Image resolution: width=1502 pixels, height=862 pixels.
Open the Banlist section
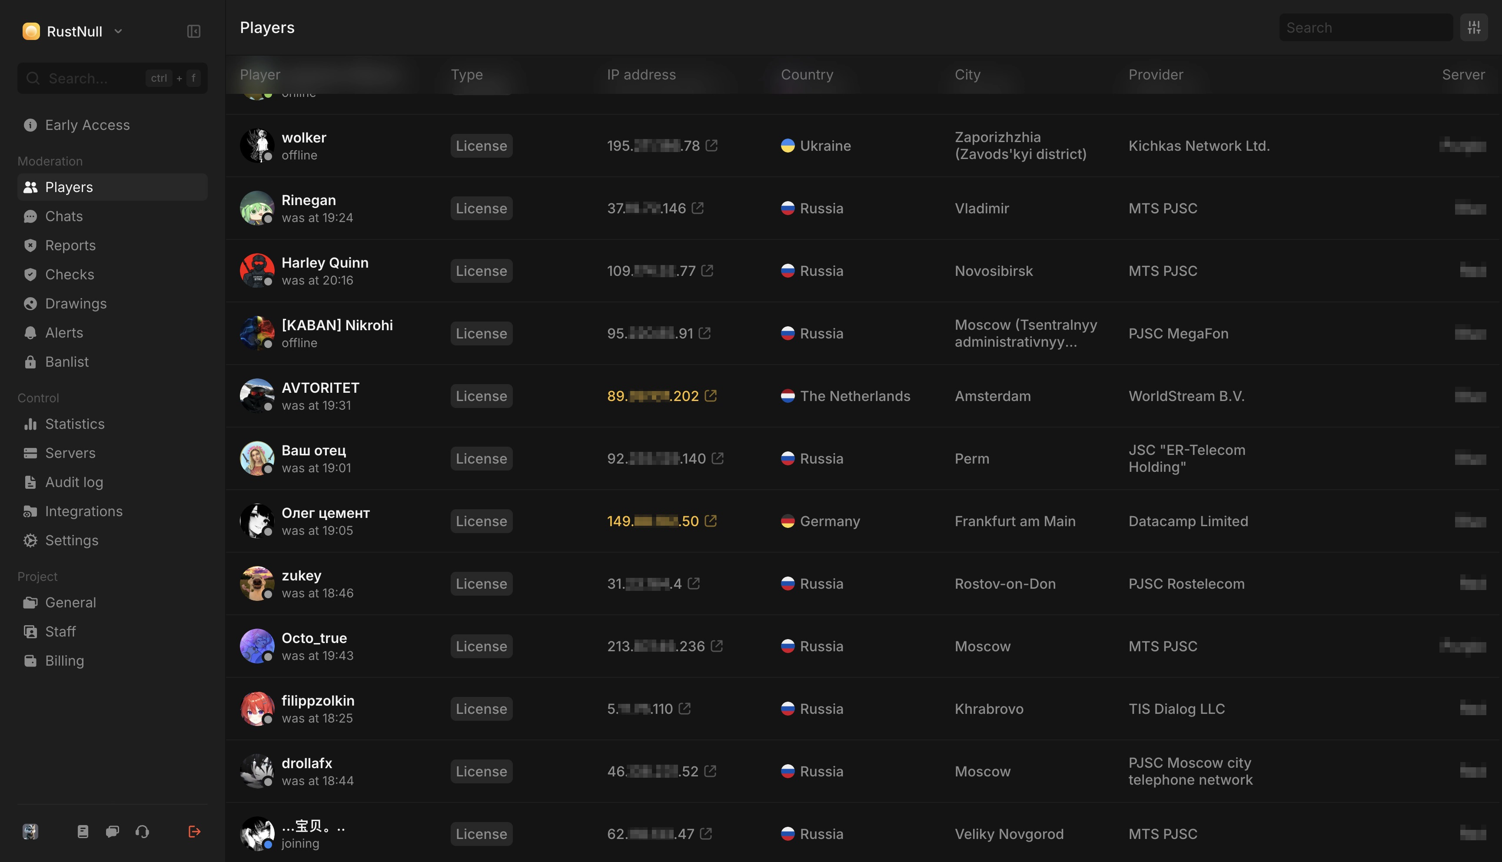[67, 362]
